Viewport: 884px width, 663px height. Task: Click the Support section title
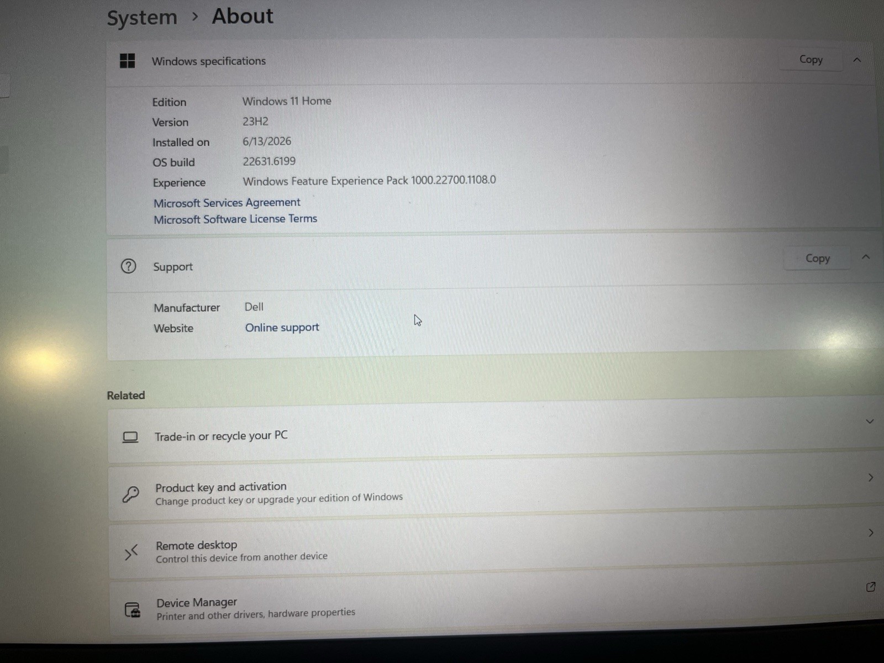click(173, 267)
